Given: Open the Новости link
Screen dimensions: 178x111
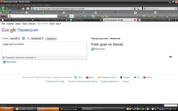Looking at the screenshot, I should [32, 24].
